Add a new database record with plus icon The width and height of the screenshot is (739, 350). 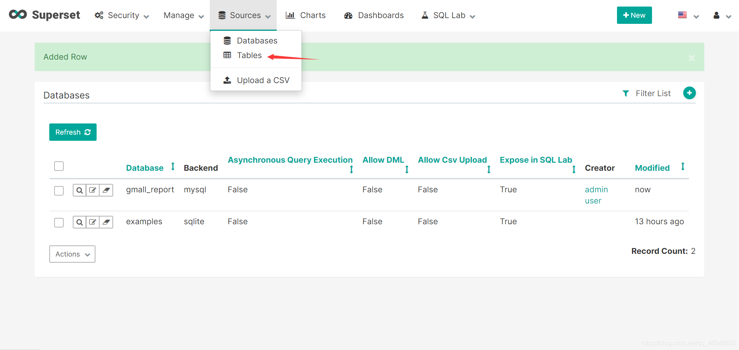689,93
